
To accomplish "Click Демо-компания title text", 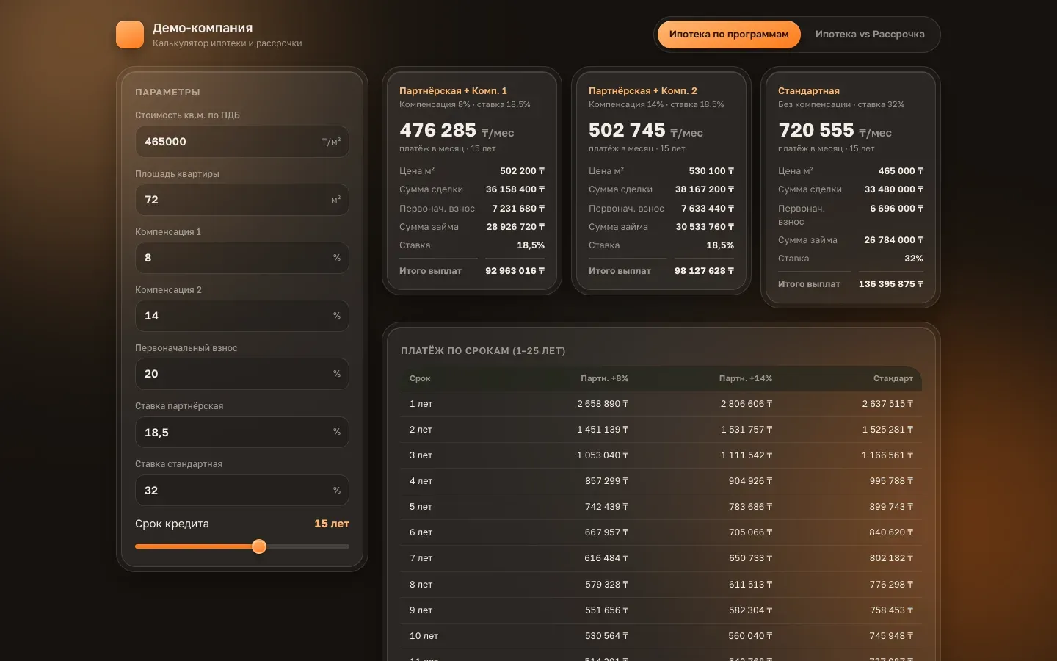I will [x=203, y=28].
